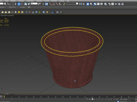Image resolution: width=137 pixels, height=102 pixels.
Task: Open the Customize menu
Action: (54, 1)
